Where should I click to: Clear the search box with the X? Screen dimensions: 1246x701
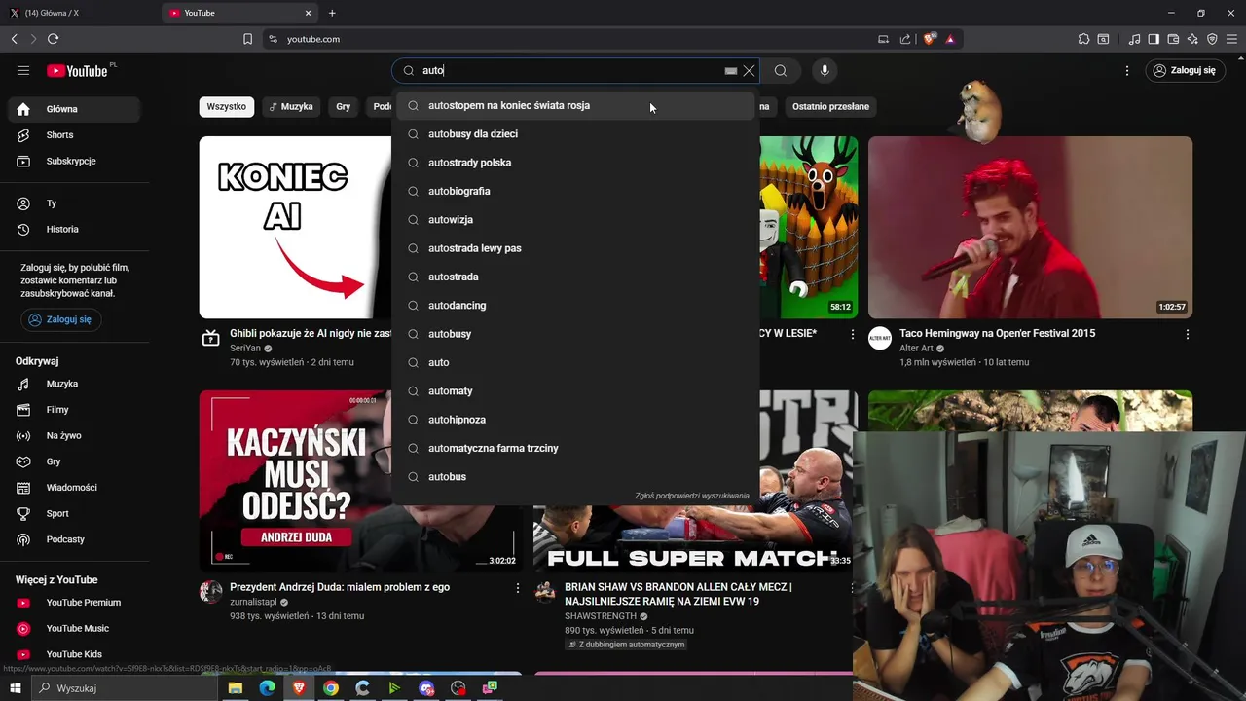749,71
